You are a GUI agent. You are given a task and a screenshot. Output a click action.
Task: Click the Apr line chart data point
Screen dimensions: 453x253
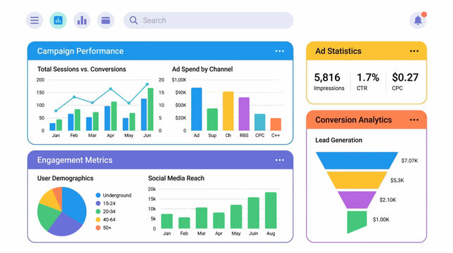click(111, 89)
